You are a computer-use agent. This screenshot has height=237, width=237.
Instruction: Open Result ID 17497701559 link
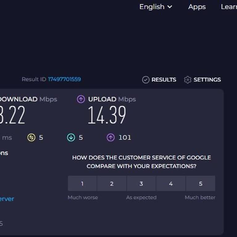(64, 79)
